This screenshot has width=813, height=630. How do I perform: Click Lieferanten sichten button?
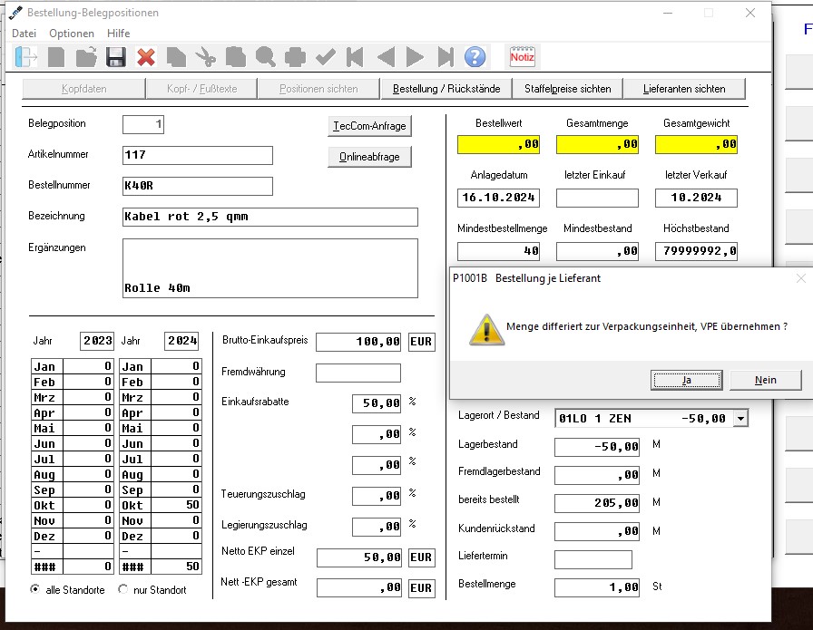684,89
